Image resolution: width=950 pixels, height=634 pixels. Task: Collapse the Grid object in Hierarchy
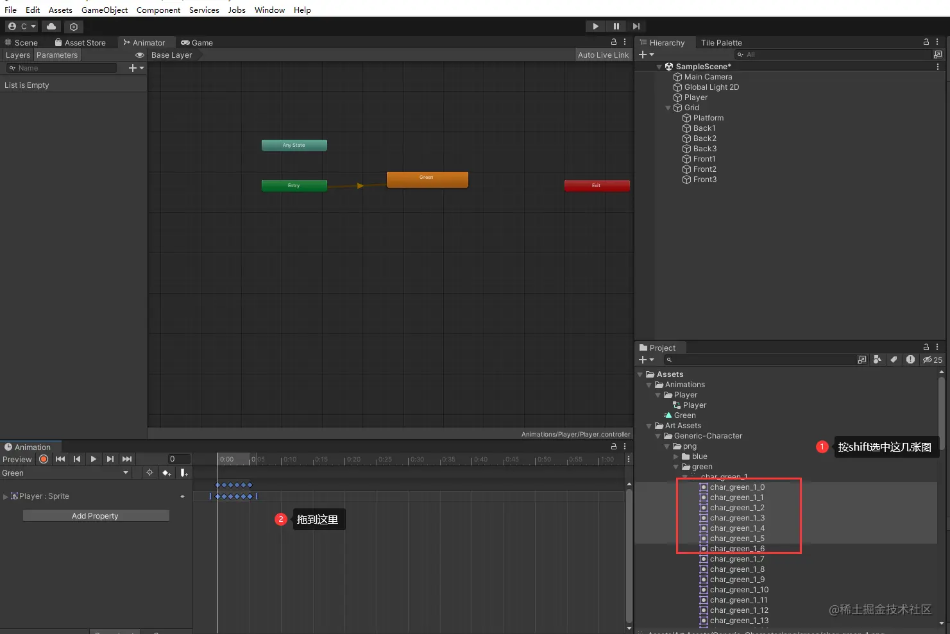(668, 108)
